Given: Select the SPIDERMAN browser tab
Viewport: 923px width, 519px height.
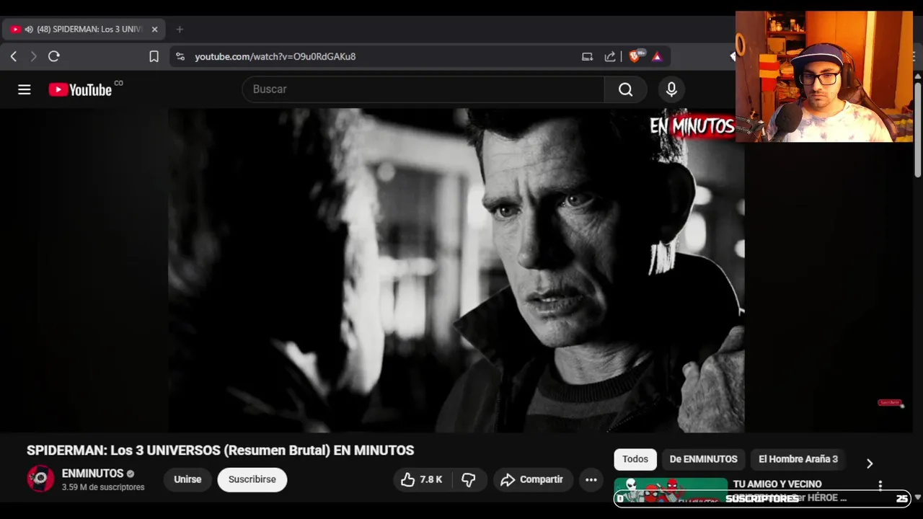Looking at the screenshot, I should point(84,30).
